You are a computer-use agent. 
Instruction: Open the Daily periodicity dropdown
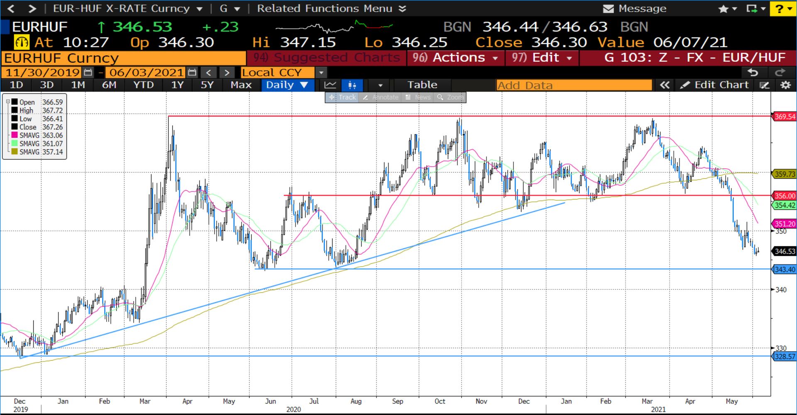tap(287, 85)
